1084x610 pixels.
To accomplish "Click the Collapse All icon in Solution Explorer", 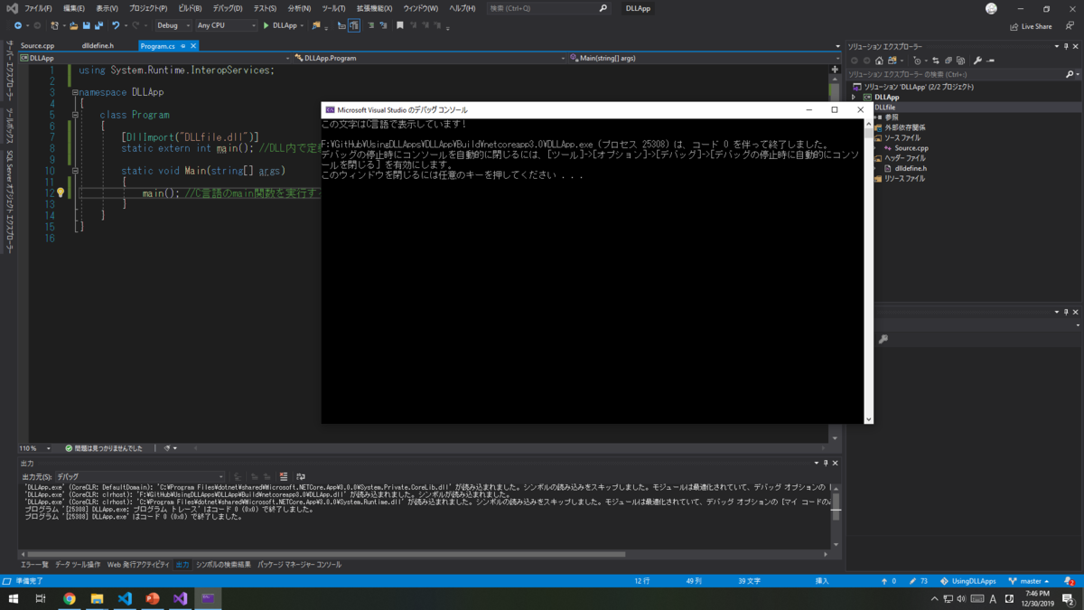I will (948, 61).
